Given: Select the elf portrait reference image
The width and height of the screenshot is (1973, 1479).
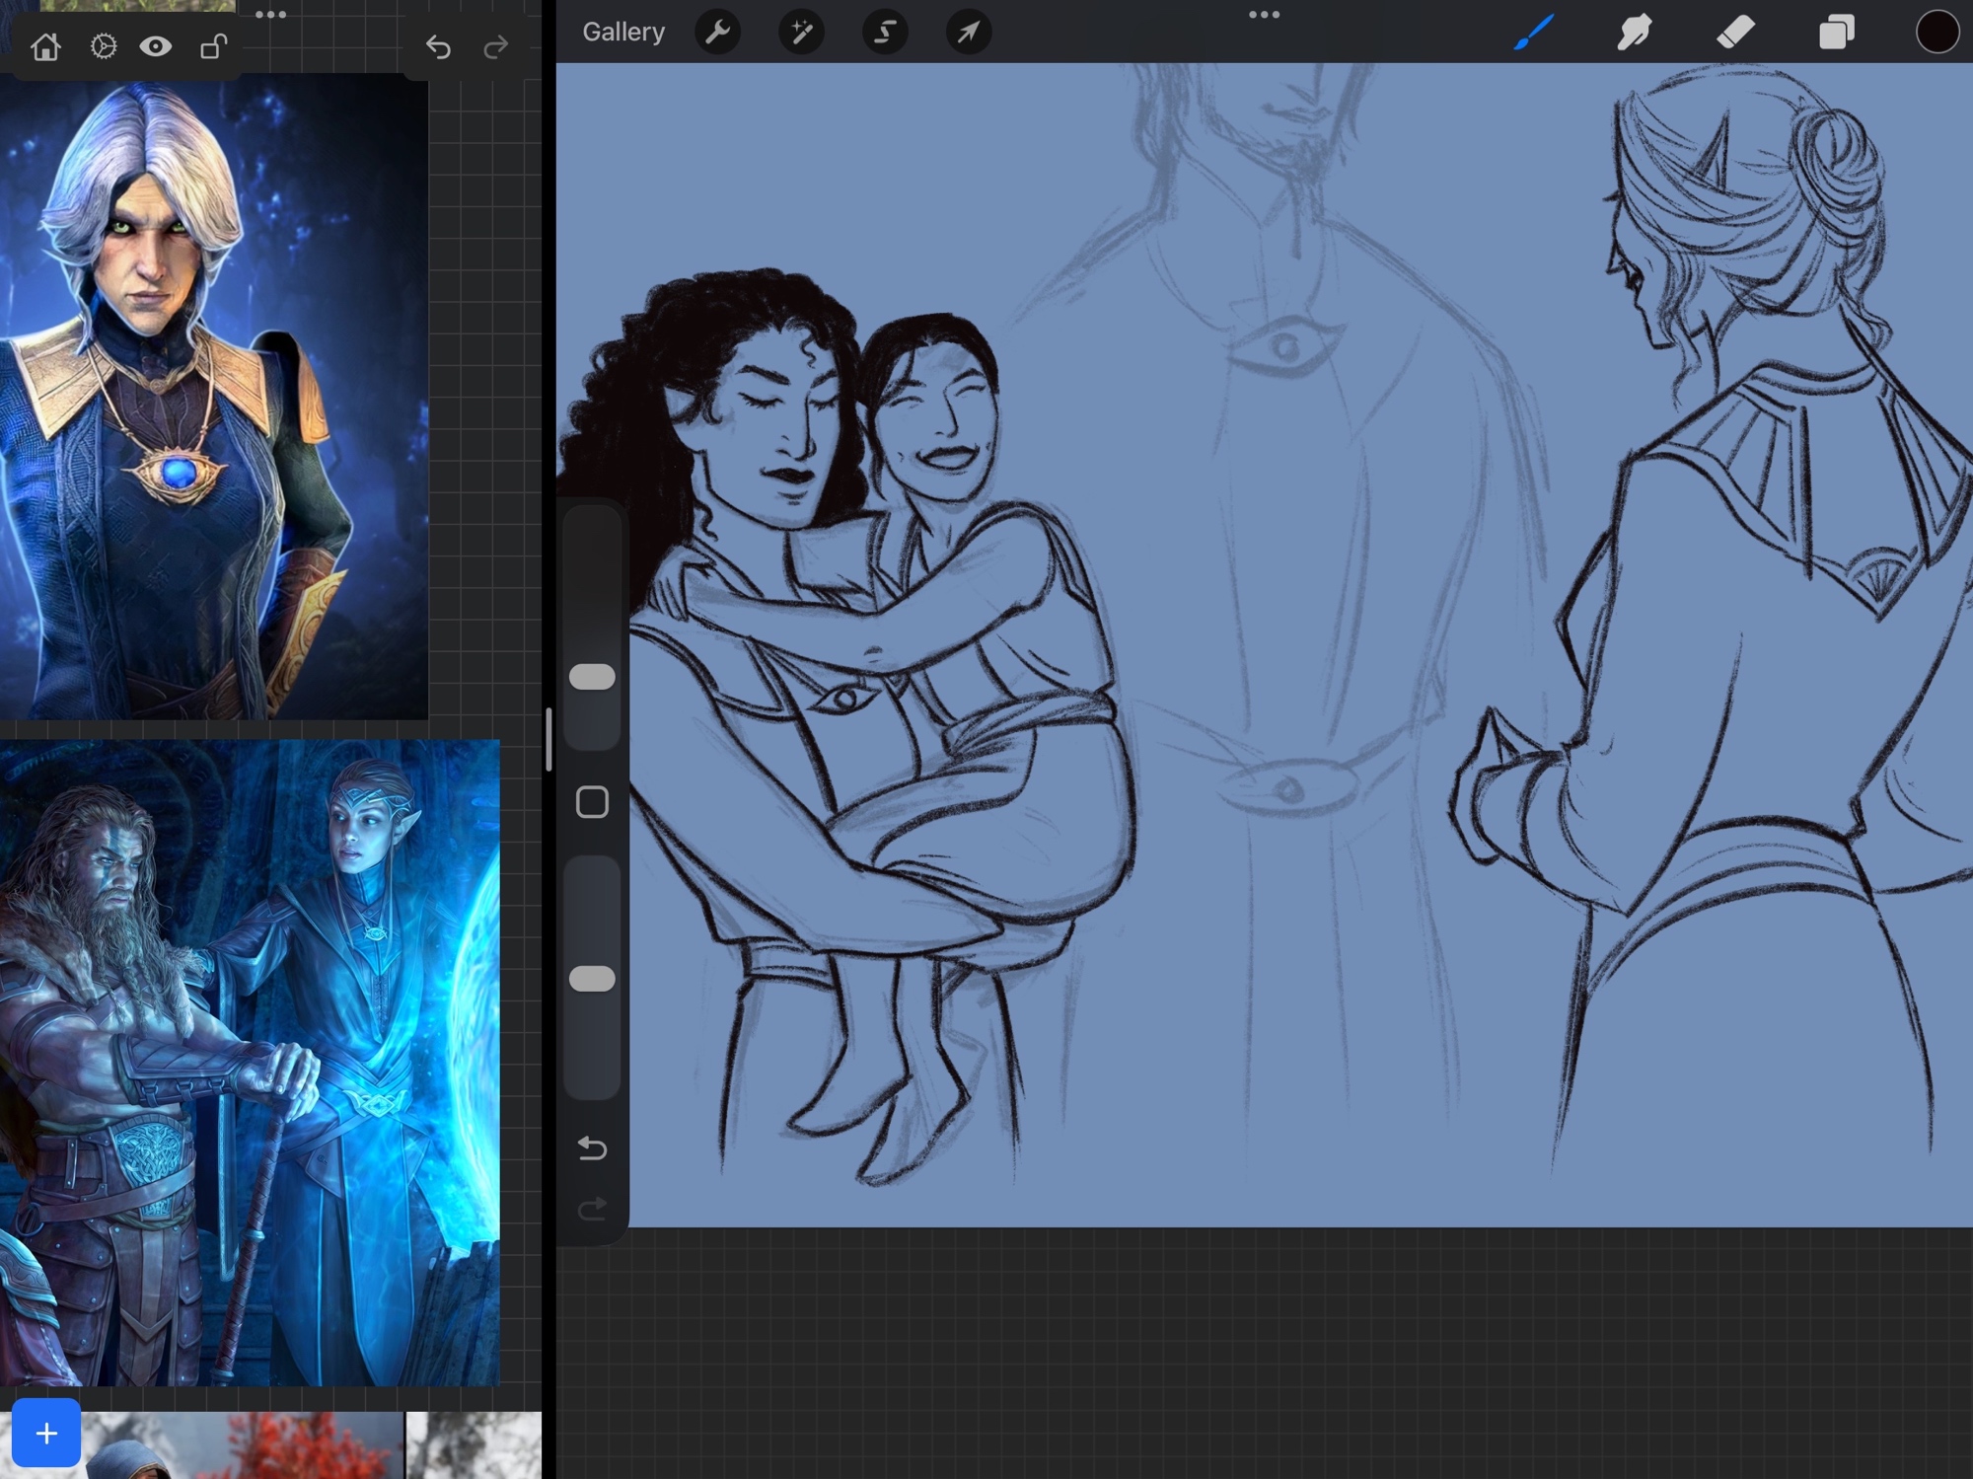Looking at the screenshot, I should pos(214,395).
